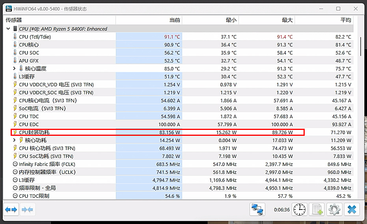Click the thermometer icon next to CPU (Tctl/Tdie)
Viewport: 367px width, 224px height.
click(15, 37)
